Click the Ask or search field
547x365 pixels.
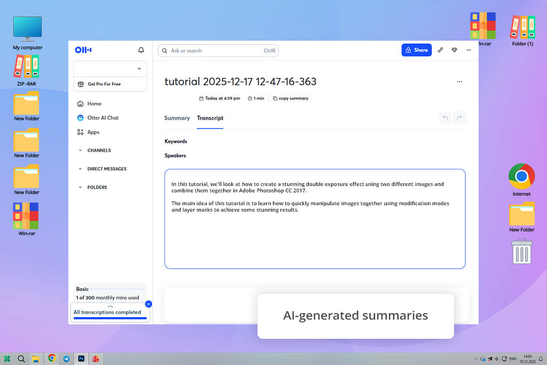(x=218, y=51)
